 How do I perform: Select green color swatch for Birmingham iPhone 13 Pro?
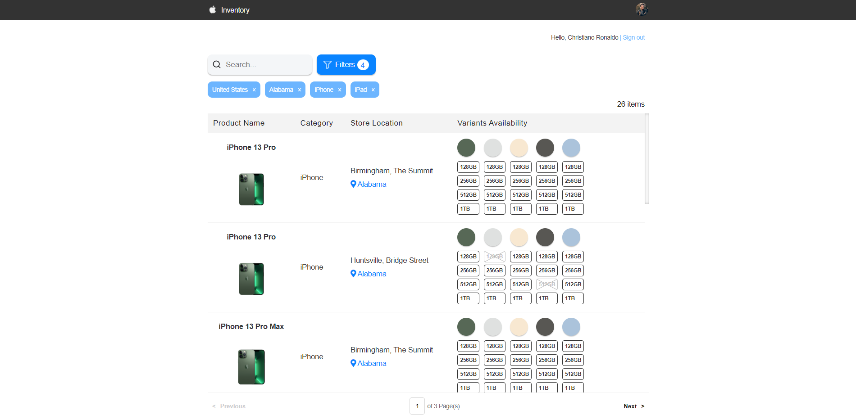466,148
